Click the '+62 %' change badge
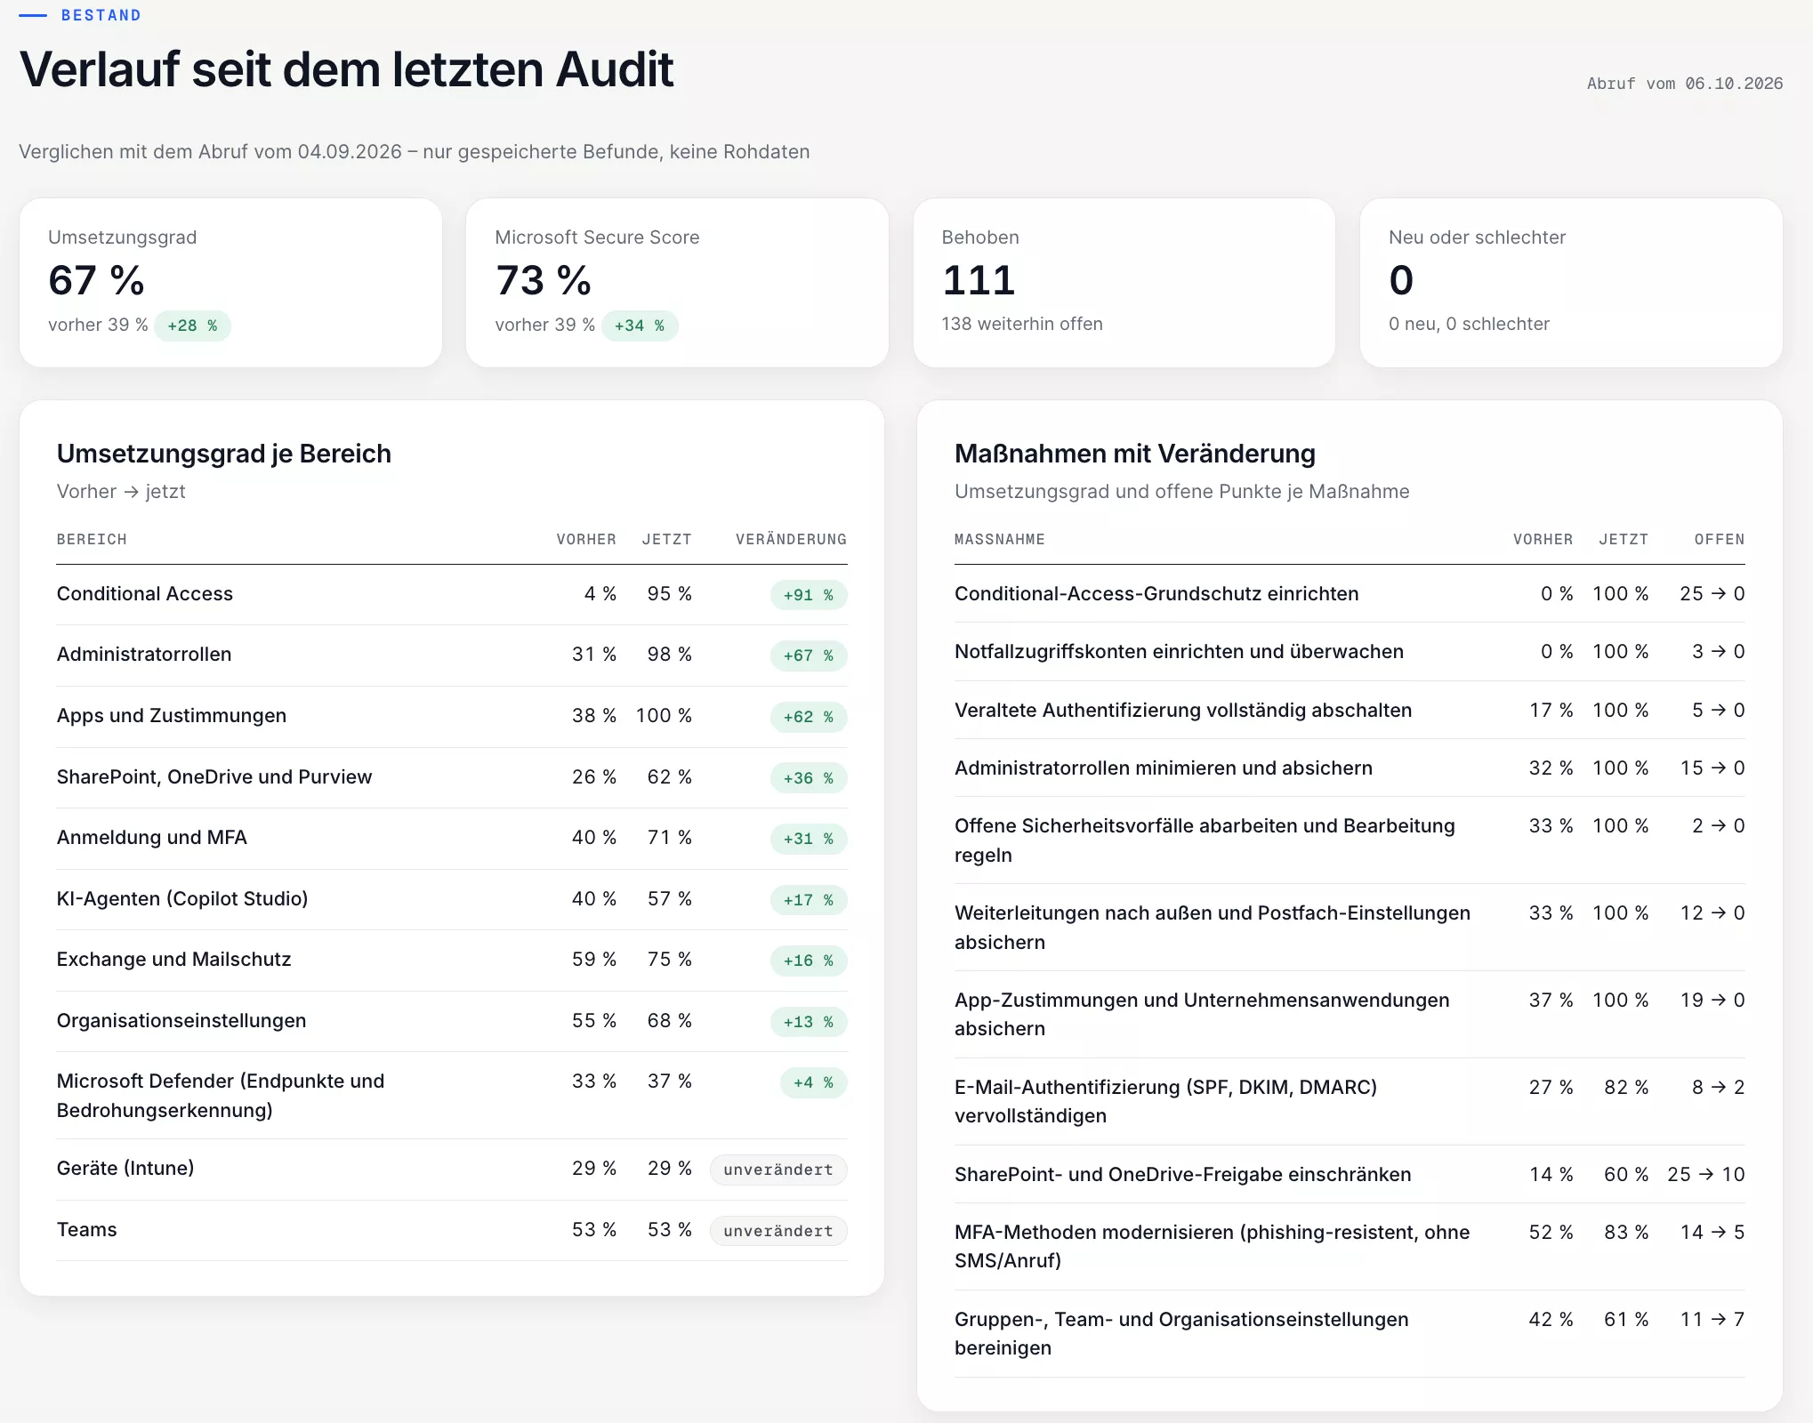The width and height of the screenshot is (1813, 1423). click(x=809, y=717)
